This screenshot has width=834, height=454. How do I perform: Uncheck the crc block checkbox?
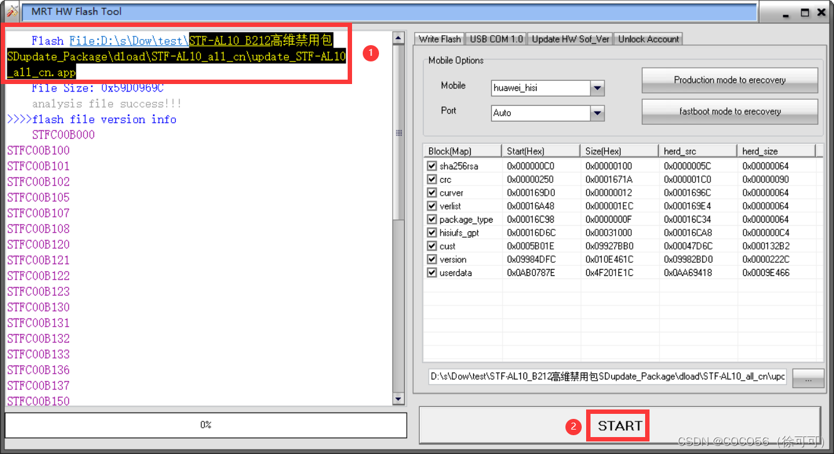[x=432, y=179]
